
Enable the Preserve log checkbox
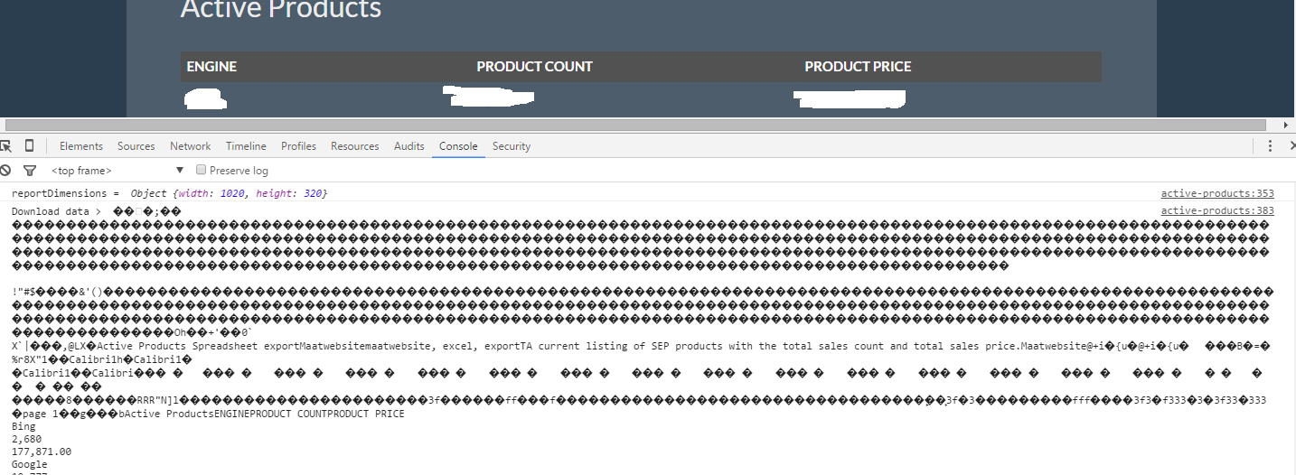[x=202, y=170]
